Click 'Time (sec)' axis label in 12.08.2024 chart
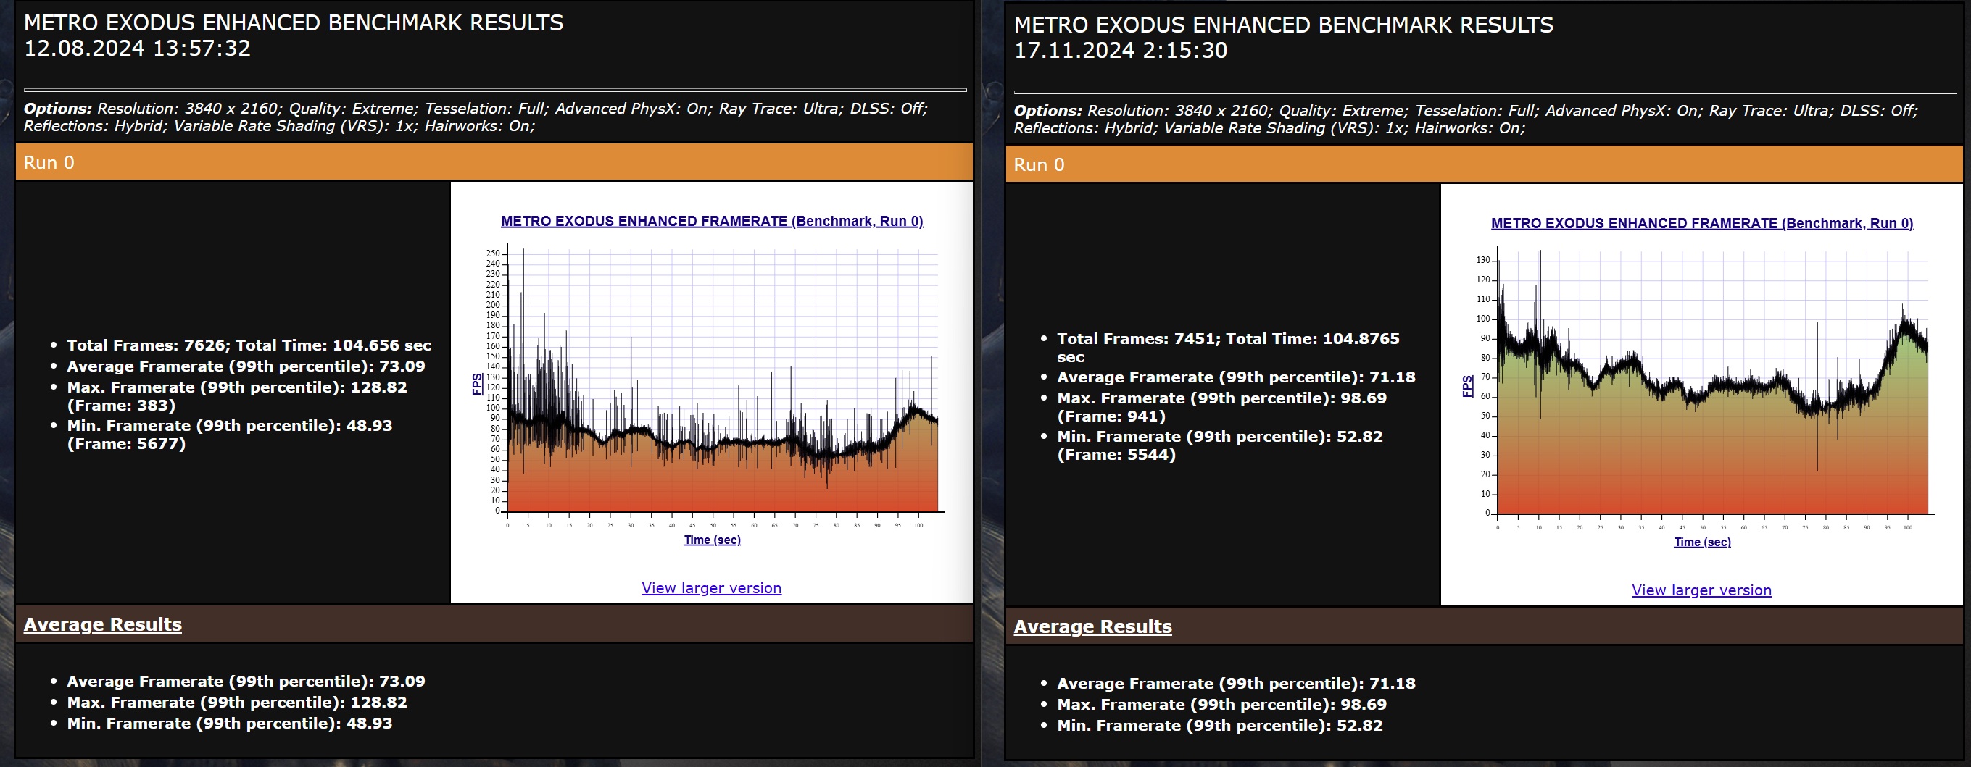 pyautogui.click(x=712, y=540)
